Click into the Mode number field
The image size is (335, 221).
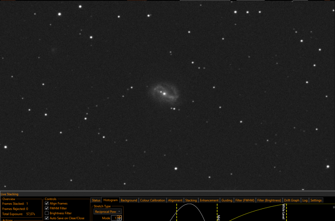[x=114, y=218]
